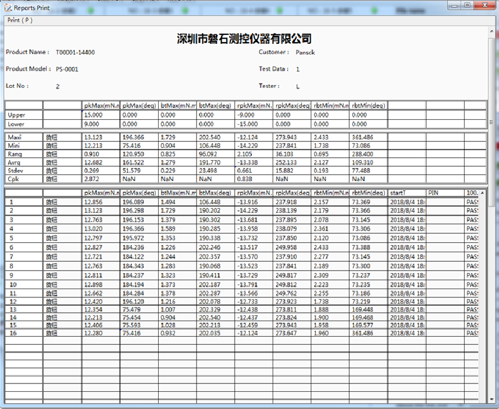Image resolution: width=499 pixels, height=409 pixels.
Task: Select the Upper limit pkMax cell 15.000
Action: [x=101, y=115]
